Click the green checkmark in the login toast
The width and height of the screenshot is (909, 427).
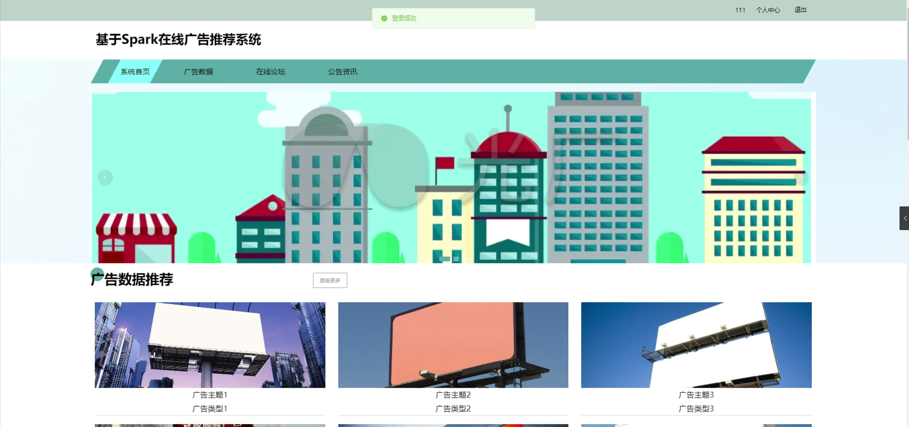(383, 18)
